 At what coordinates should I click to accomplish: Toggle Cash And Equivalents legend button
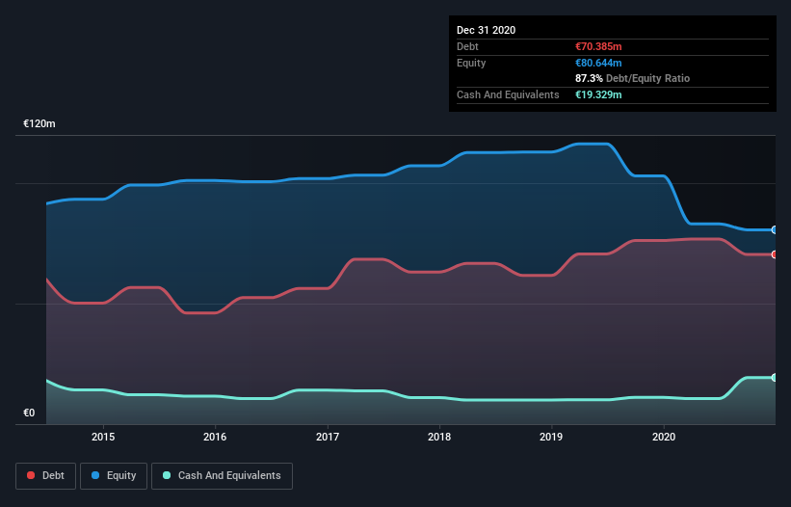(222, 476)
